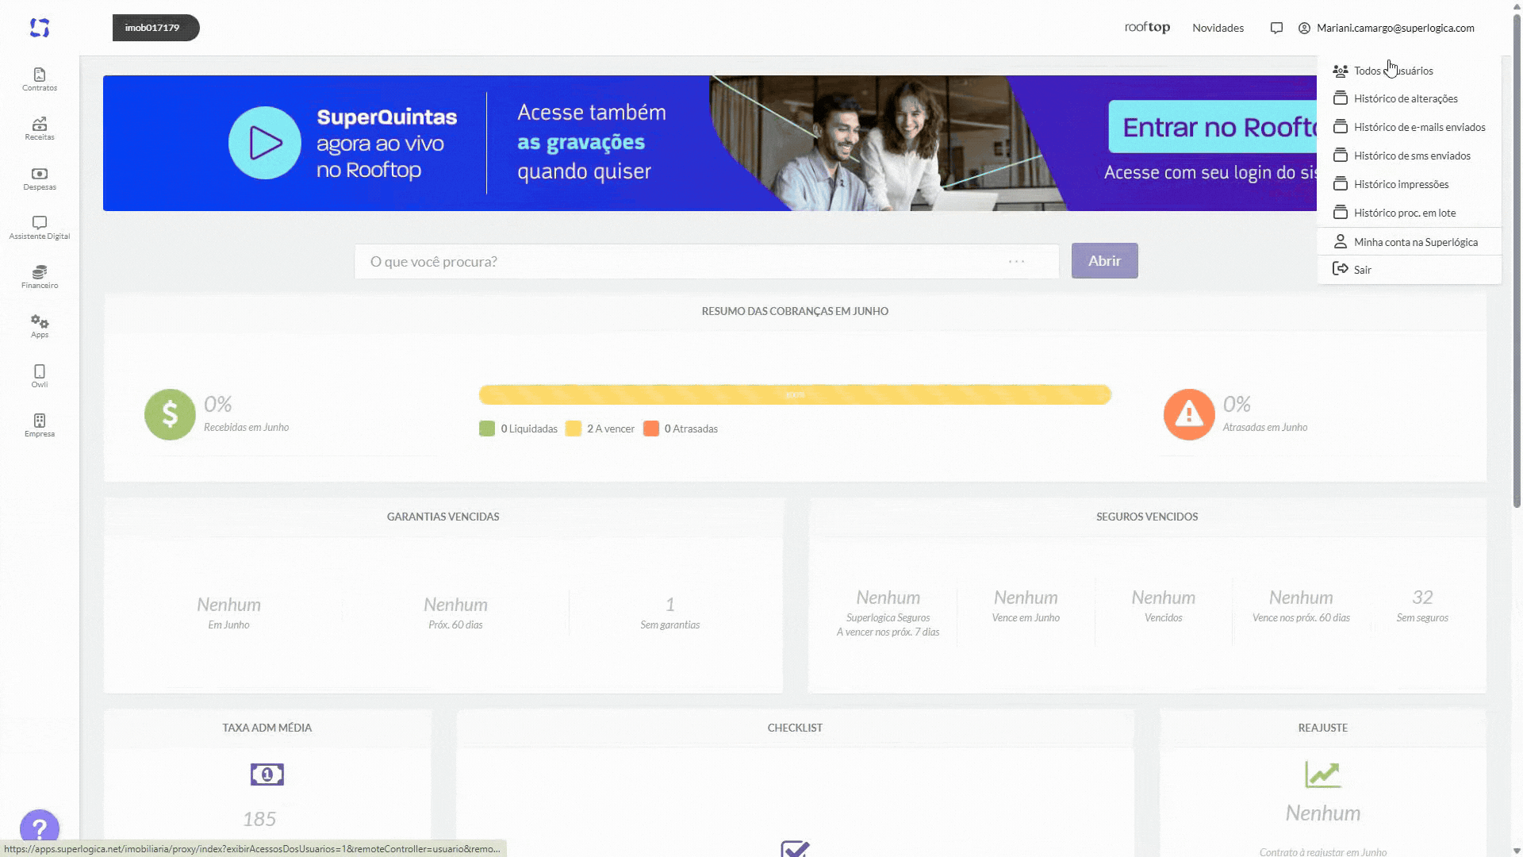Open Histórico de e-mails enviados
Screen dimensions: 1523x857
[x=1410, y=127]
